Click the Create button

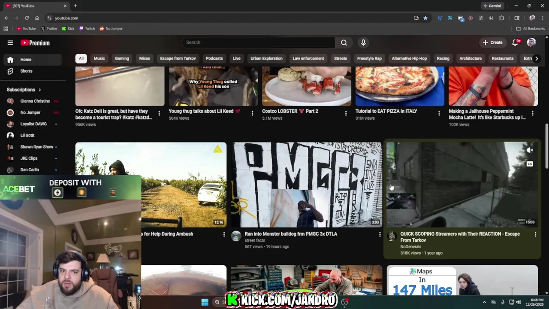coord(492,42)
